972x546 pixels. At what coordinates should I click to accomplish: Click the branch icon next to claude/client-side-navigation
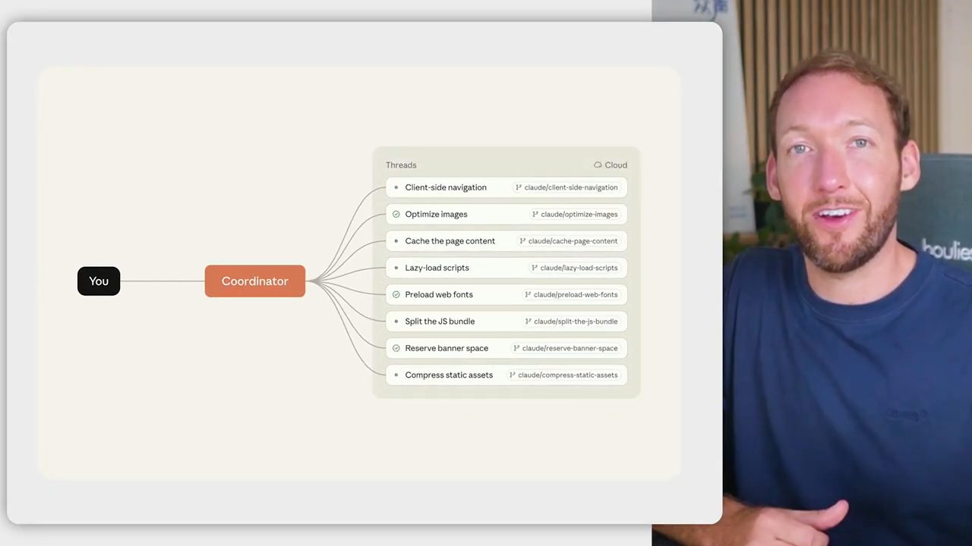519,187
